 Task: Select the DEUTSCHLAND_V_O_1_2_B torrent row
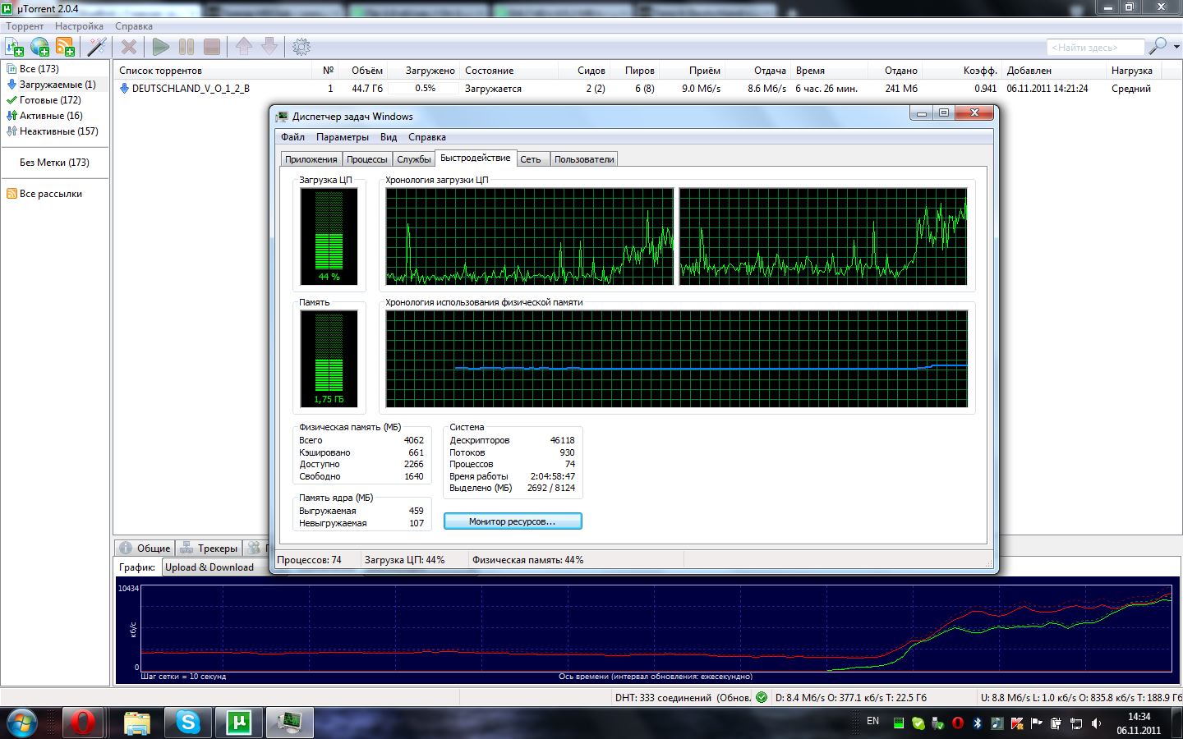[191, 89]
